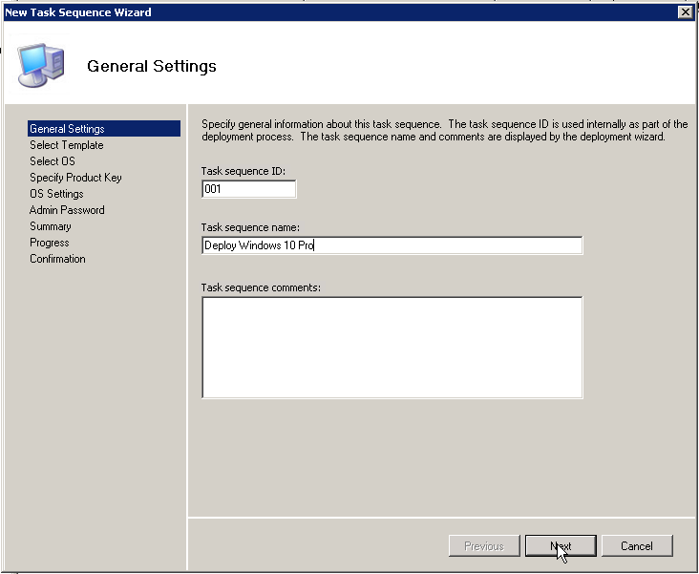
Task: Select General Settings step in sidebar
Action: [x=67, y=129]
